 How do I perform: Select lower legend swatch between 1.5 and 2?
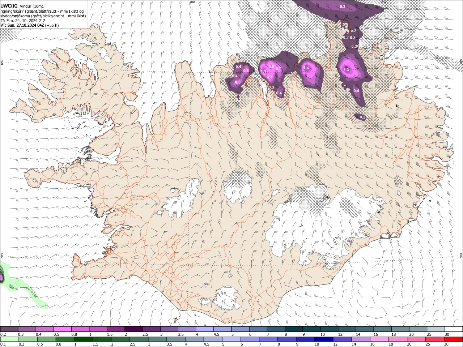pos(102,339)
